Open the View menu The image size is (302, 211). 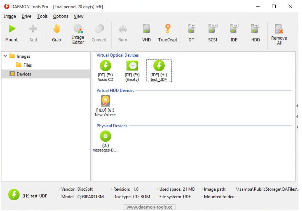pos(78,16)
